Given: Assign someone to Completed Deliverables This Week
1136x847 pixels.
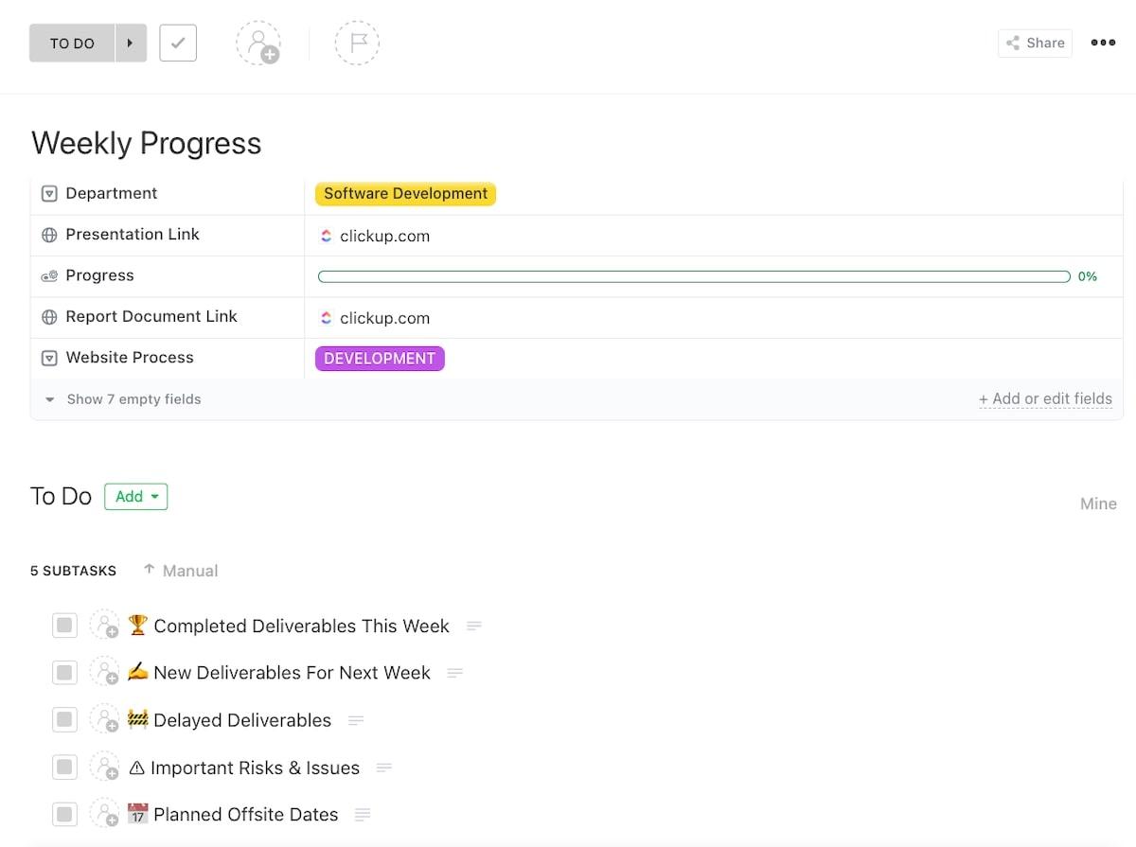Looking at the screenshot, I should tap(105, 626).
